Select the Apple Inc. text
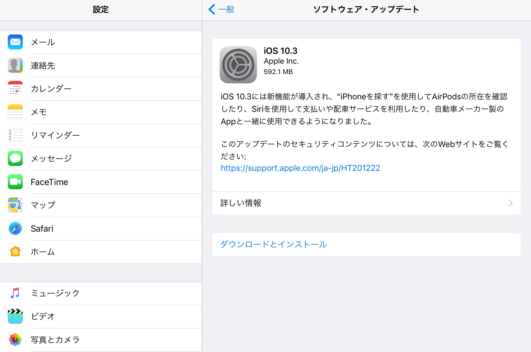531x352 pixels. [x=281, y=61]
